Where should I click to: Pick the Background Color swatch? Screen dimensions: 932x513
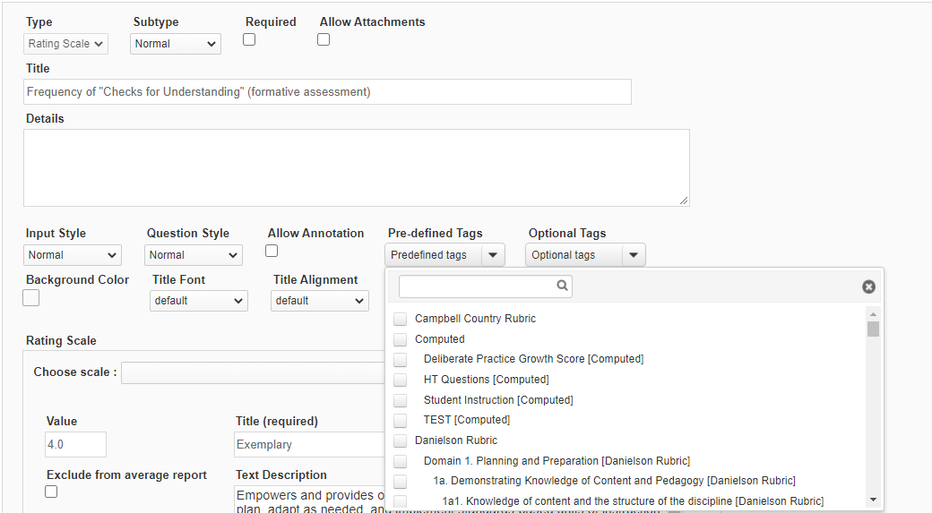(31, 298)
